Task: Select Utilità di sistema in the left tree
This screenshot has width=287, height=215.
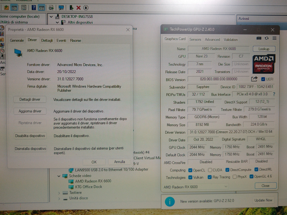Action: (x=14, y=22)
